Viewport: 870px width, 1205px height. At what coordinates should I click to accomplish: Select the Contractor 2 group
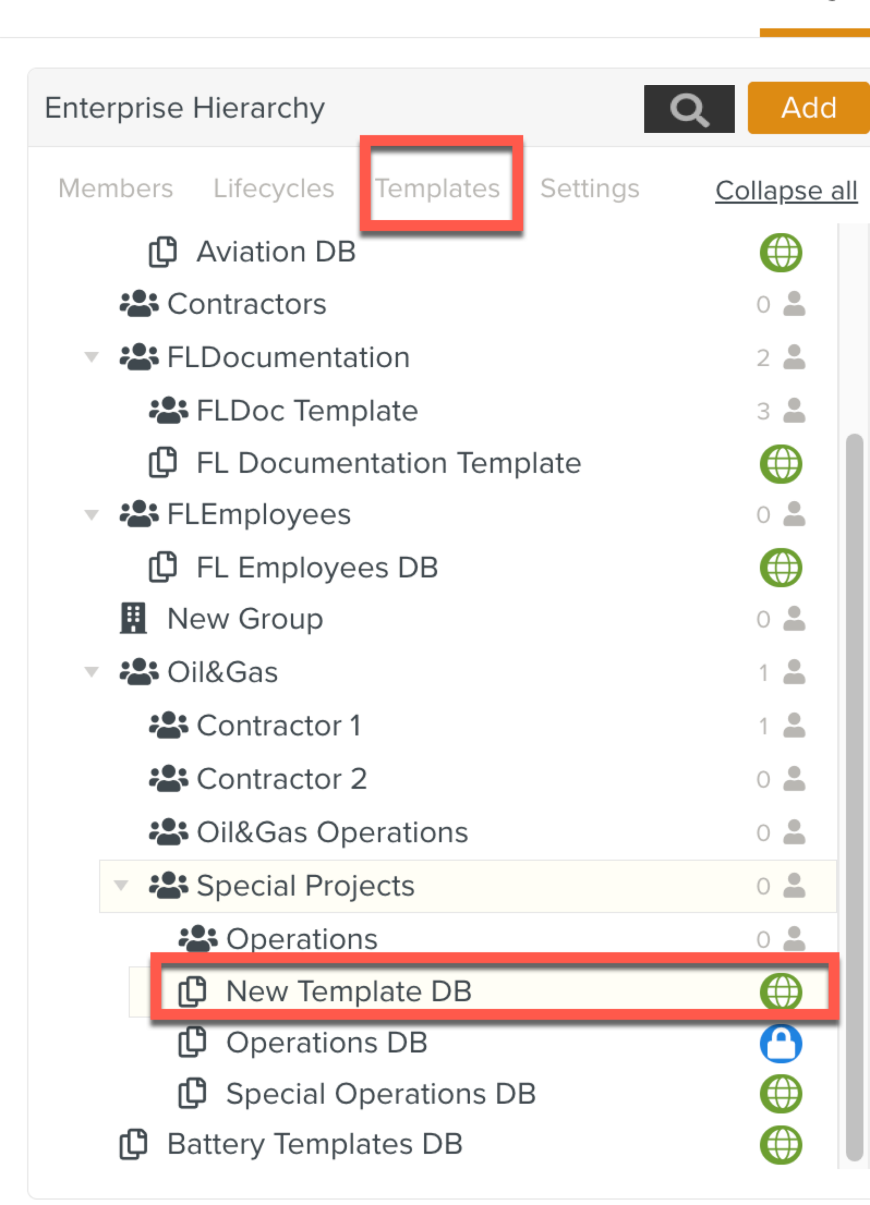(x=282, y=778)
